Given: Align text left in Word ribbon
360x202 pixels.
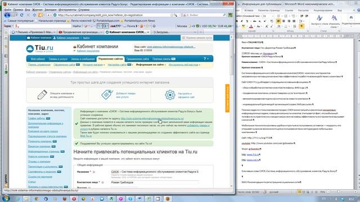Looking at the screenshot, I should coord(278,21).
